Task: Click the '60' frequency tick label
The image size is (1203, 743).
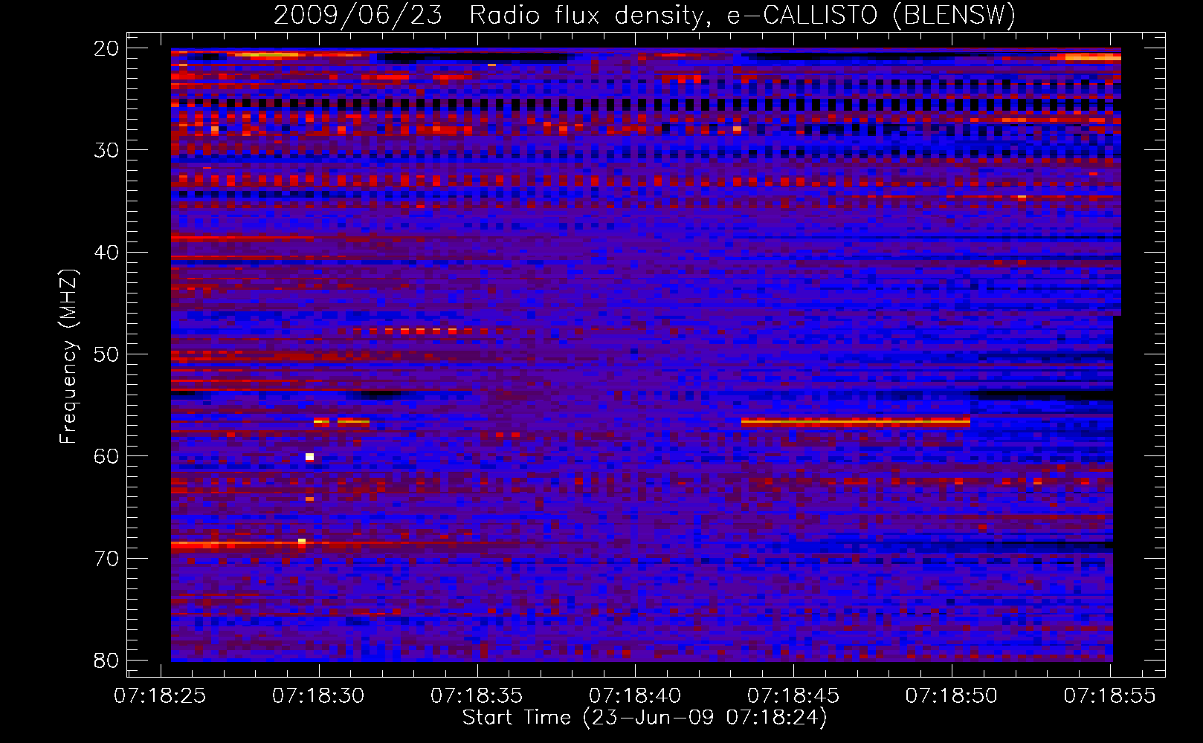Action: click(106, 456)
